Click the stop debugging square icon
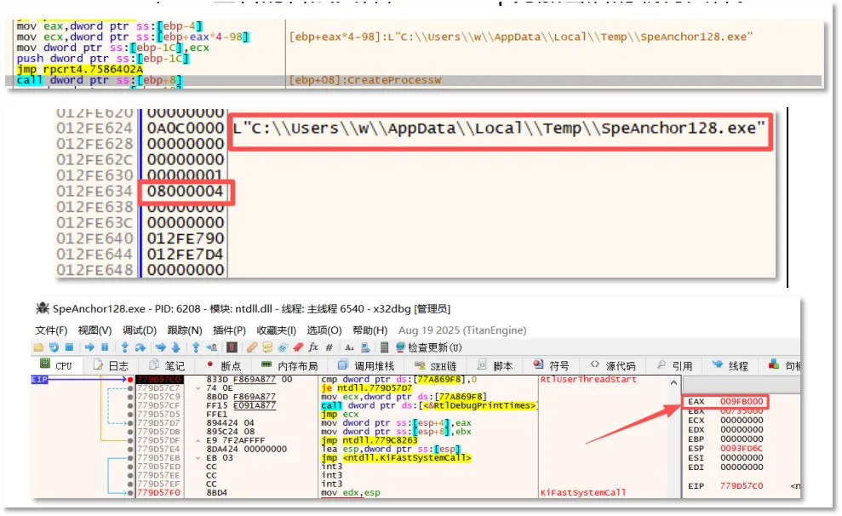Viewport: 842px width, 516px height. coord(69,347)
